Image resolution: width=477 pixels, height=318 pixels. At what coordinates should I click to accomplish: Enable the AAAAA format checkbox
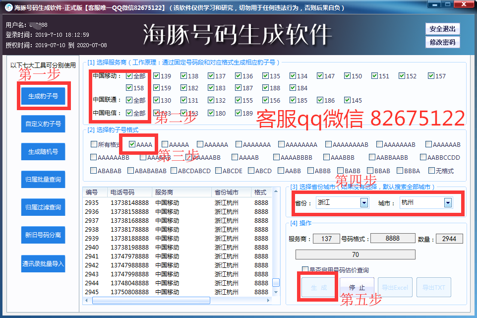click(x=165, y=144)
